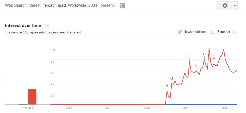Click the Google+ share icon
The image size is (246, 113).
tap(122, 6)
